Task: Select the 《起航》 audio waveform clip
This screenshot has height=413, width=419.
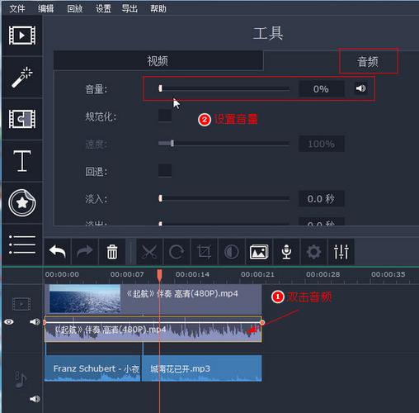Action: tap(153, 330)
